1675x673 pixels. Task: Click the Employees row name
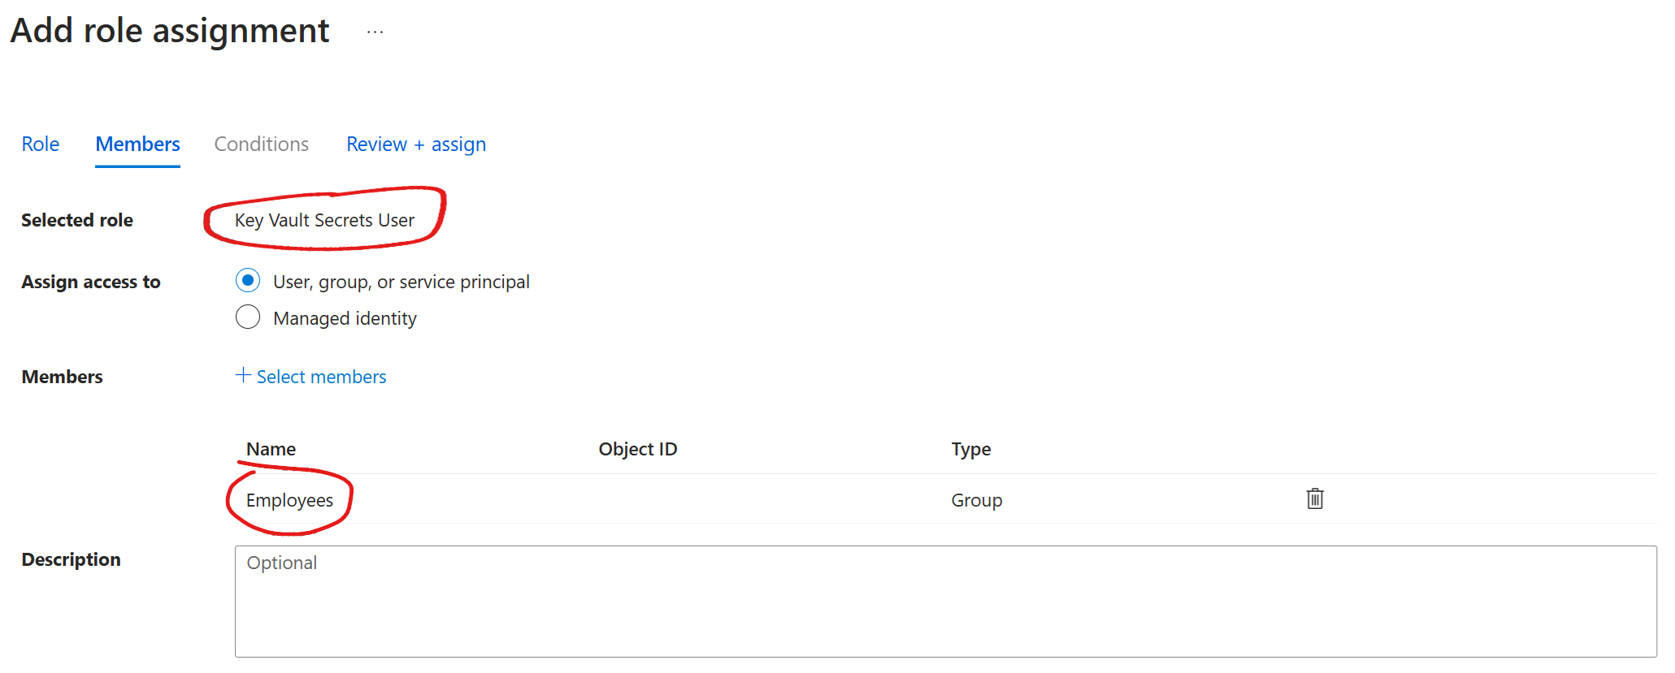pyautogui.click(x=289, y=500)
